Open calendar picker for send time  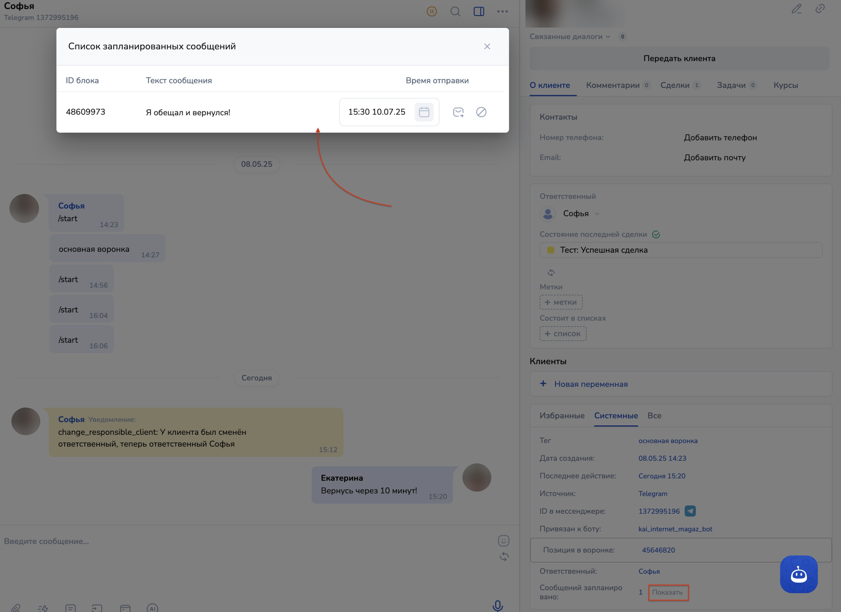[424, 112]
